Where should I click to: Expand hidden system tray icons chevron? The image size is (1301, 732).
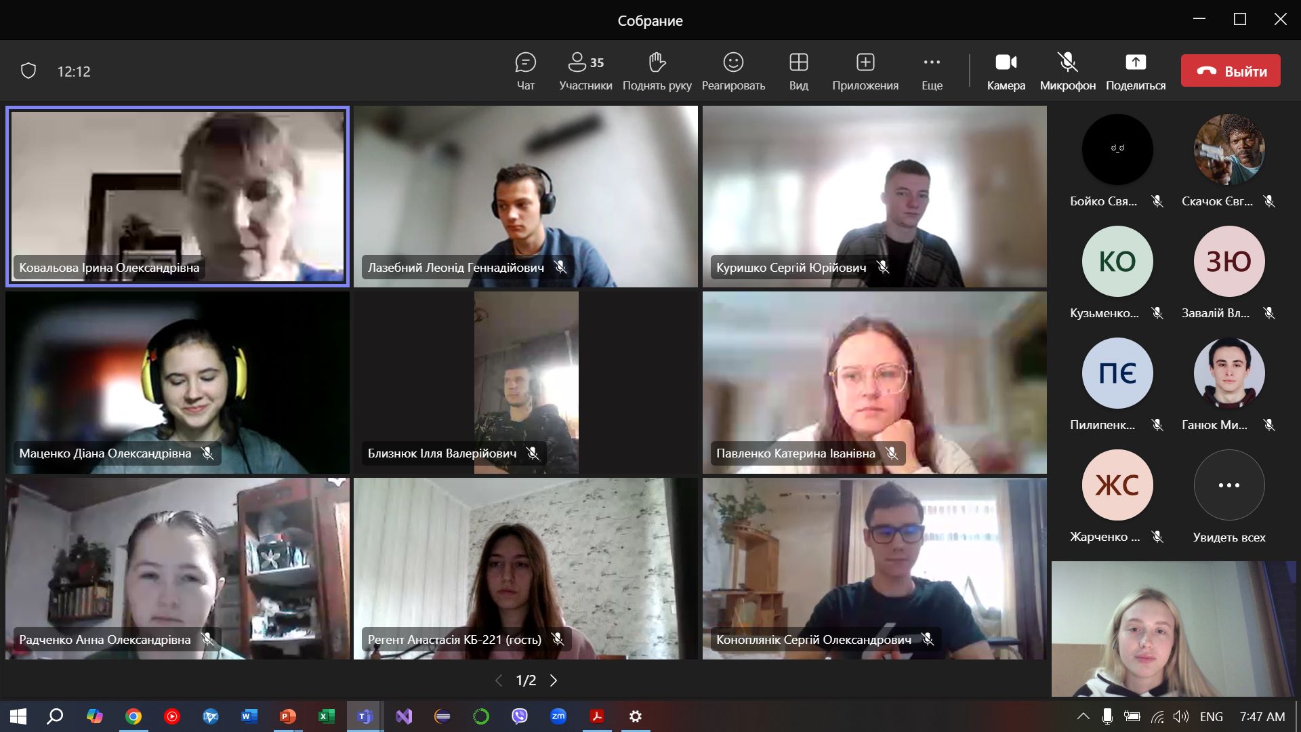pyautogui.click(x=1083, y=716)
